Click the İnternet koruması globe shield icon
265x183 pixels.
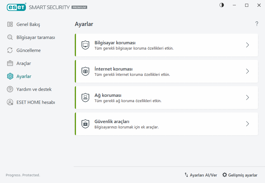[85, 71]
